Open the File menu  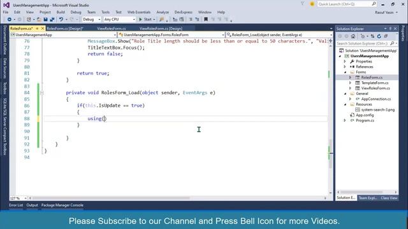[x=6, y=12]
